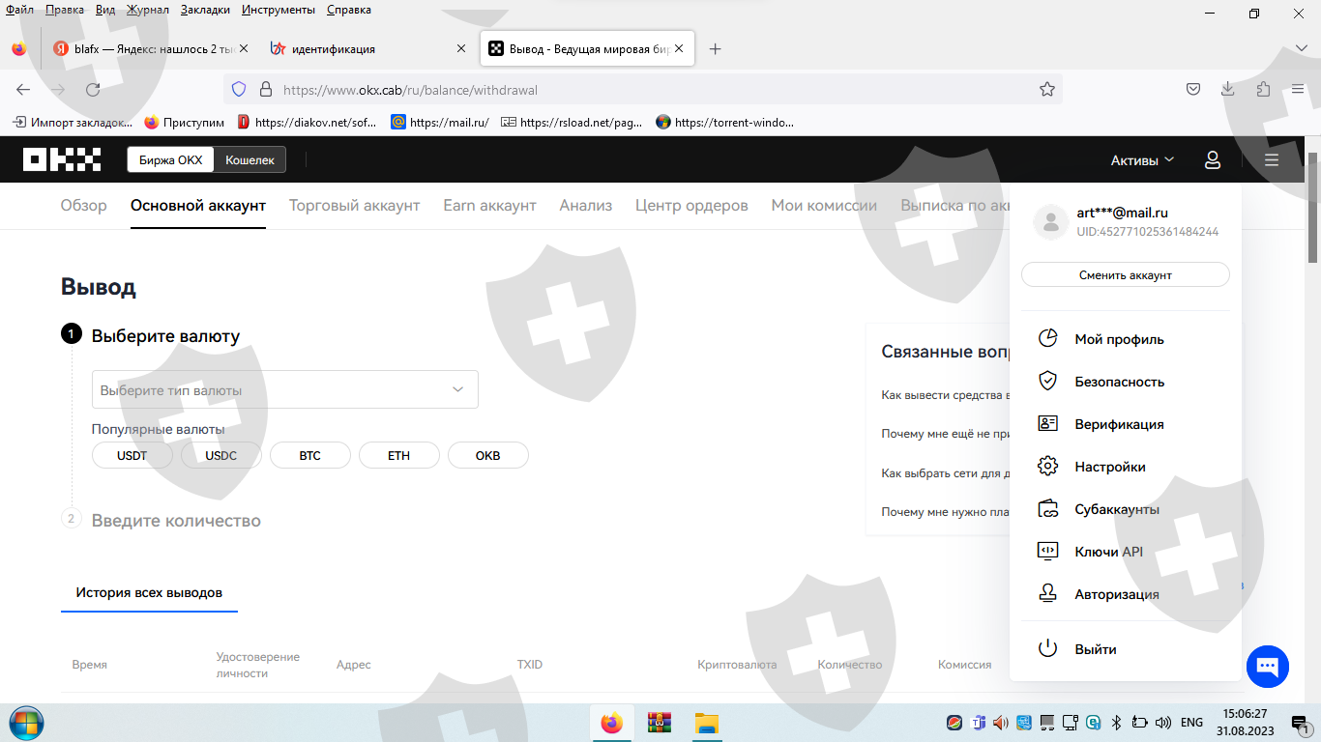Open the Firefox application menu
The width and height of the screenshot is (1321, 742).
[x=1298, y=90]
